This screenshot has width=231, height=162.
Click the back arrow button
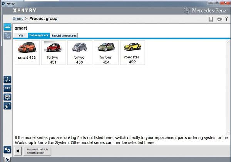tap(18, 151)
